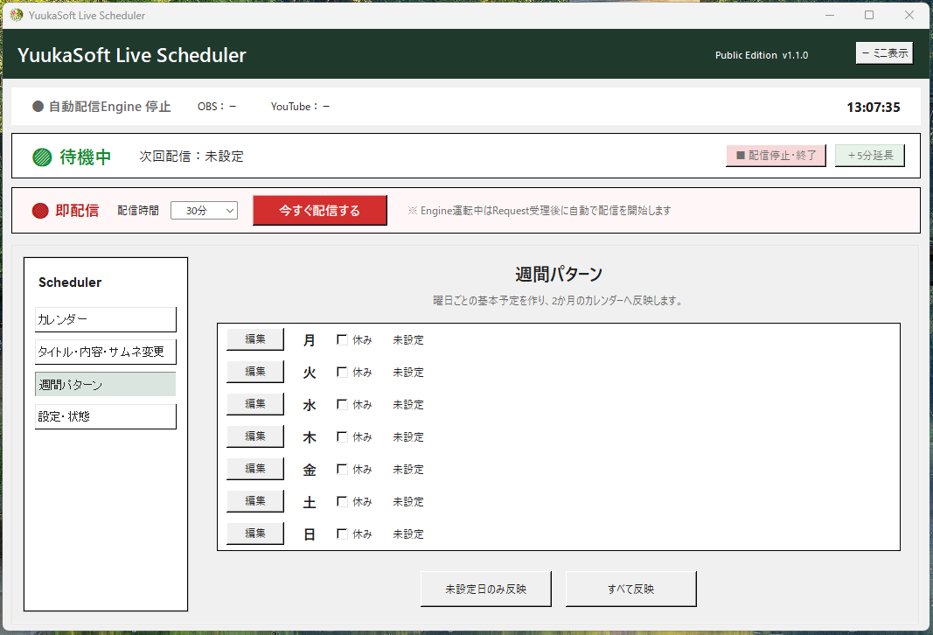Apply with the 未設定日のみ反映 button

pos(486,590)
